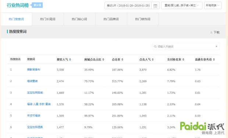Switch to the 热门搜索词 tab
This screenshot has height=138, width=228.
click(16, 19)
